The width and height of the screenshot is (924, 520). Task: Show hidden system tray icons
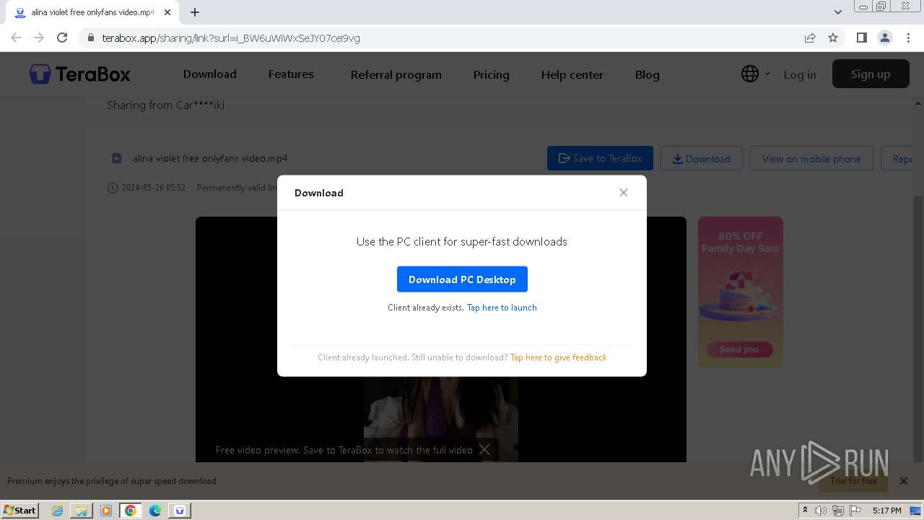tap(805, 510)
